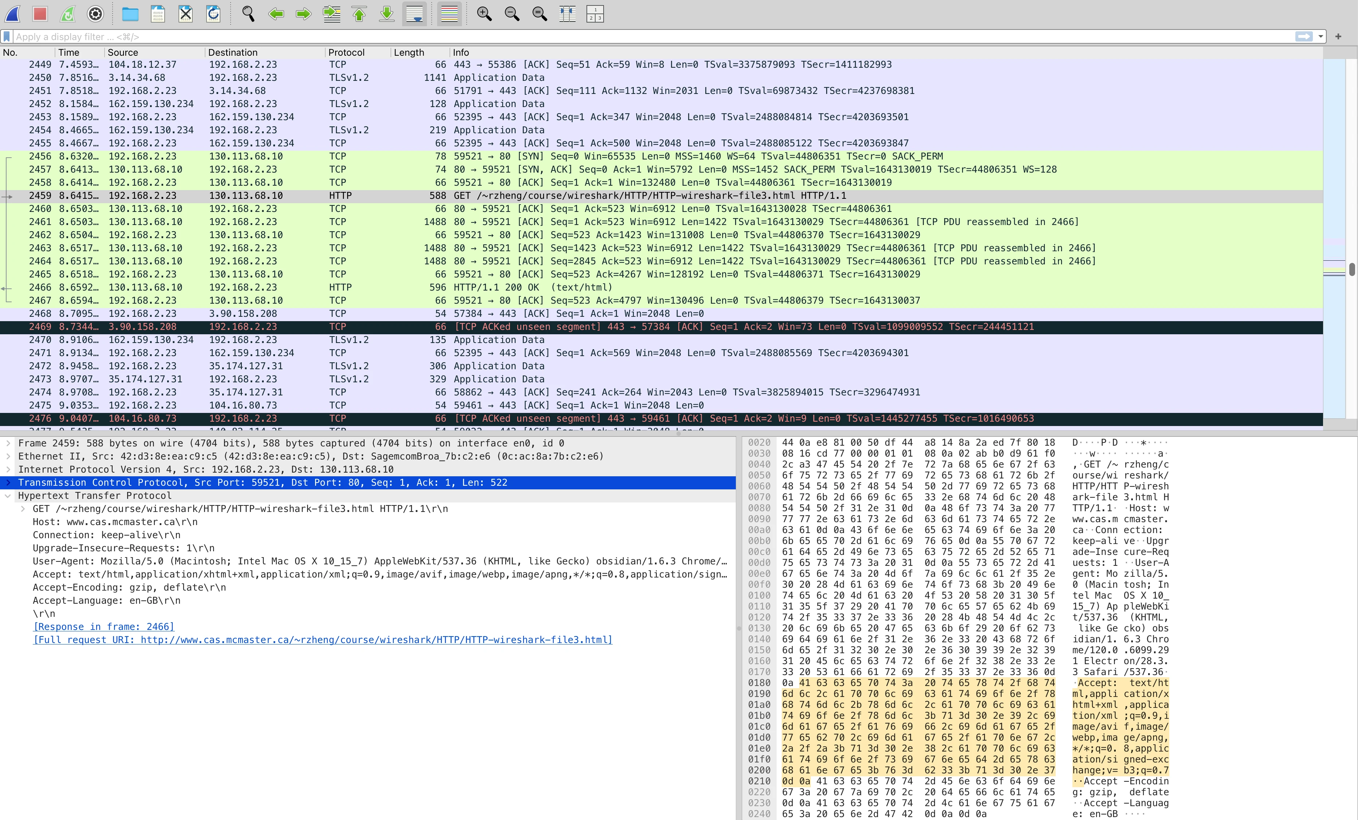The width and height of the screenshot is (1358, 820).
Task: Reload this capture file
Action: coord(213,14)
